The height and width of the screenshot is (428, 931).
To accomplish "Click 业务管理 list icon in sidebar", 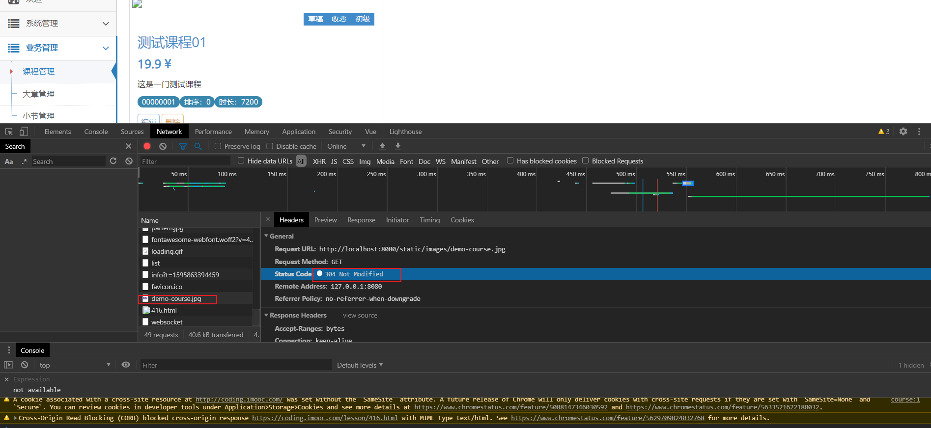I will [14, 48].
